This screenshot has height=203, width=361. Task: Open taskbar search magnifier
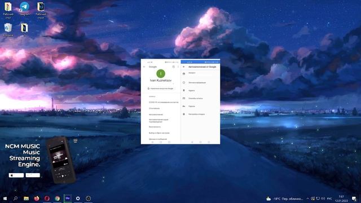15,198
